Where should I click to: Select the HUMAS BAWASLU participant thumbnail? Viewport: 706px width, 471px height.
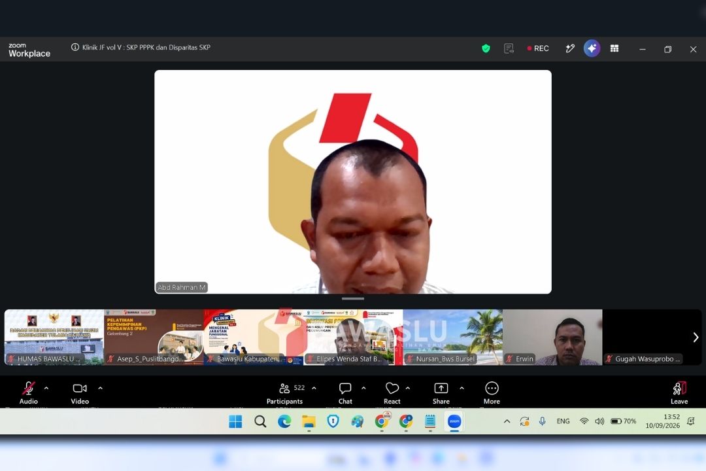(x=54, y=337)
